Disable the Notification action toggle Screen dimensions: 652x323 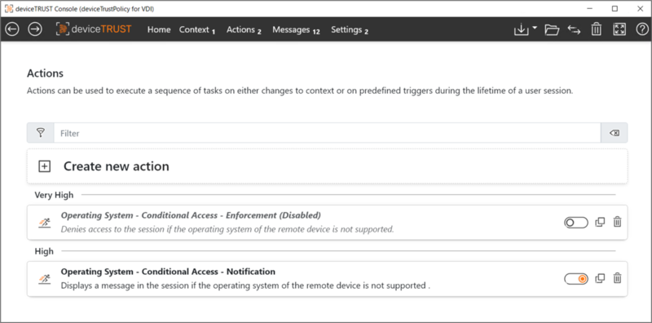pos(576,279)
